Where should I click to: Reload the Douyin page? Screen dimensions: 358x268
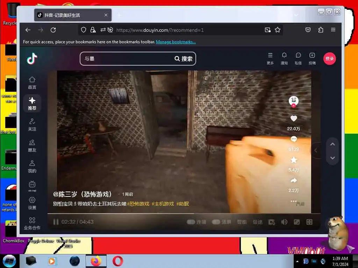[53, 30]
